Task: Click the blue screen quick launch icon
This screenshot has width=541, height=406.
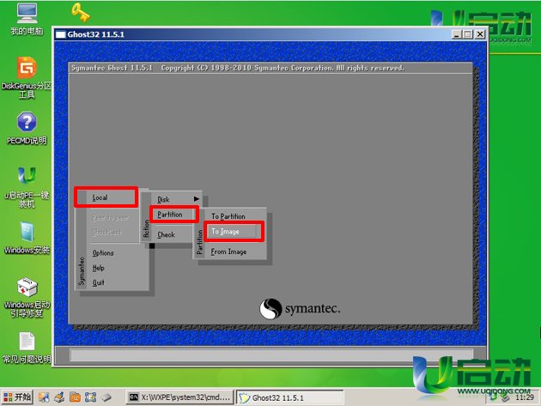Action: (x=90, y=397)
